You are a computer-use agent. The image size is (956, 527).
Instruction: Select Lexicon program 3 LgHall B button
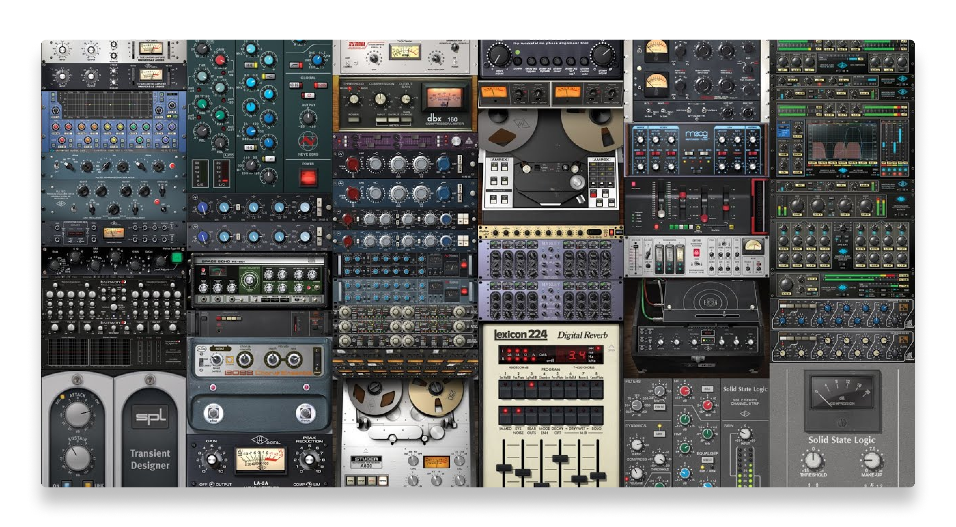pos(531,389)
